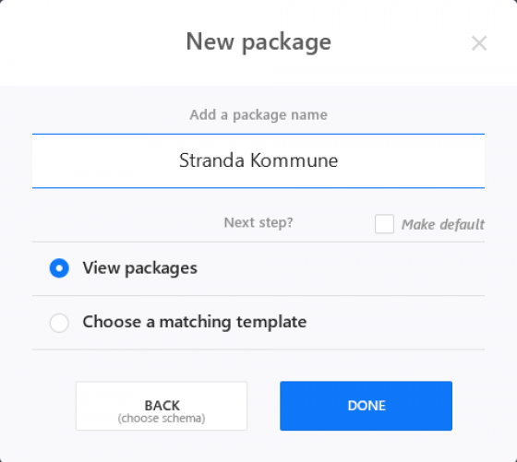Viewport: 517px width, 462px height.
Task: Select the Choose a matching template radio
Action: click(59, 323)
